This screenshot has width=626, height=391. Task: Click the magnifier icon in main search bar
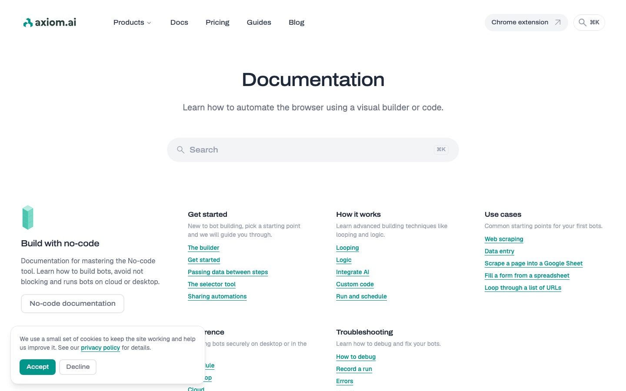tap(181, 150)
